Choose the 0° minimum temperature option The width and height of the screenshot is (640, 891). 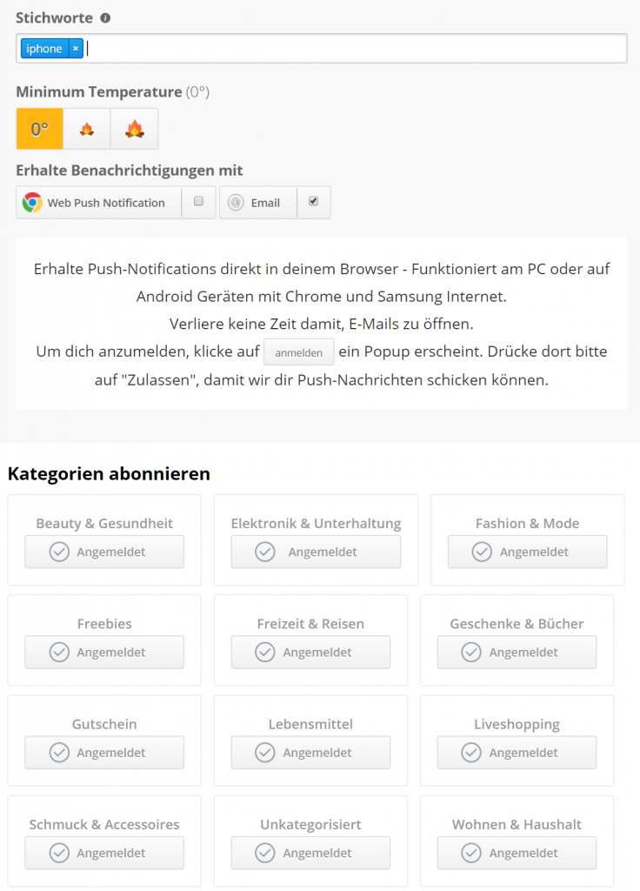pyautogui.click(x=39, y=130)
